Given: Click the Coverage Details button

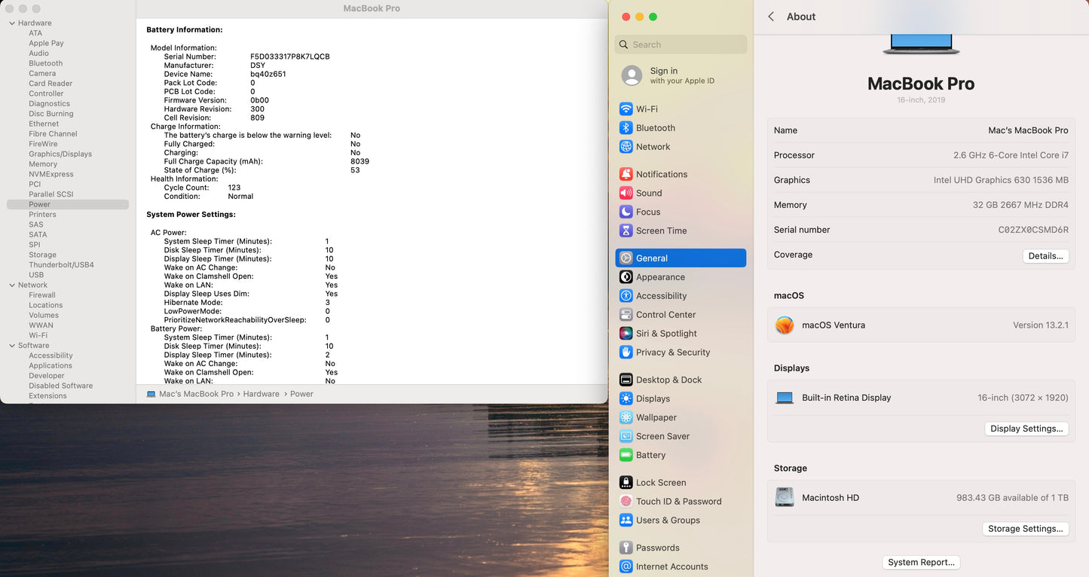Looking at the screenshot, I should (x=1045, y=256).
